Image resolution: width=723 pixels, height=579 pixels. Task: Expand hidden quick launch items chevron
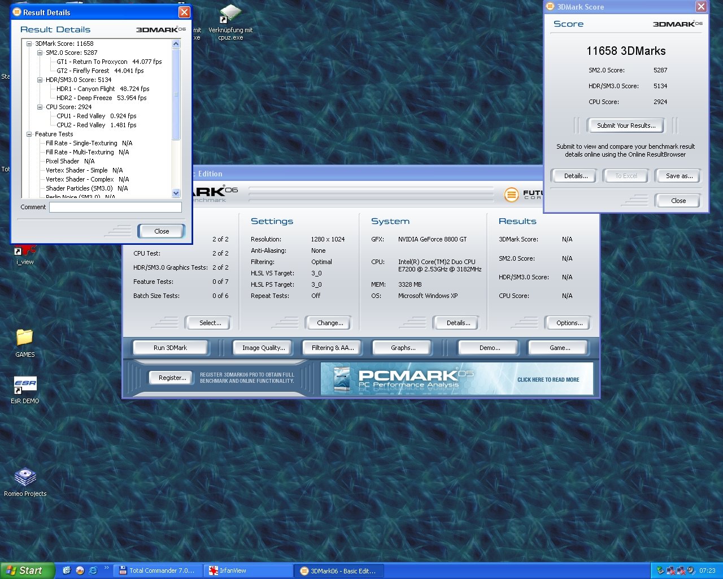(106, 568)
